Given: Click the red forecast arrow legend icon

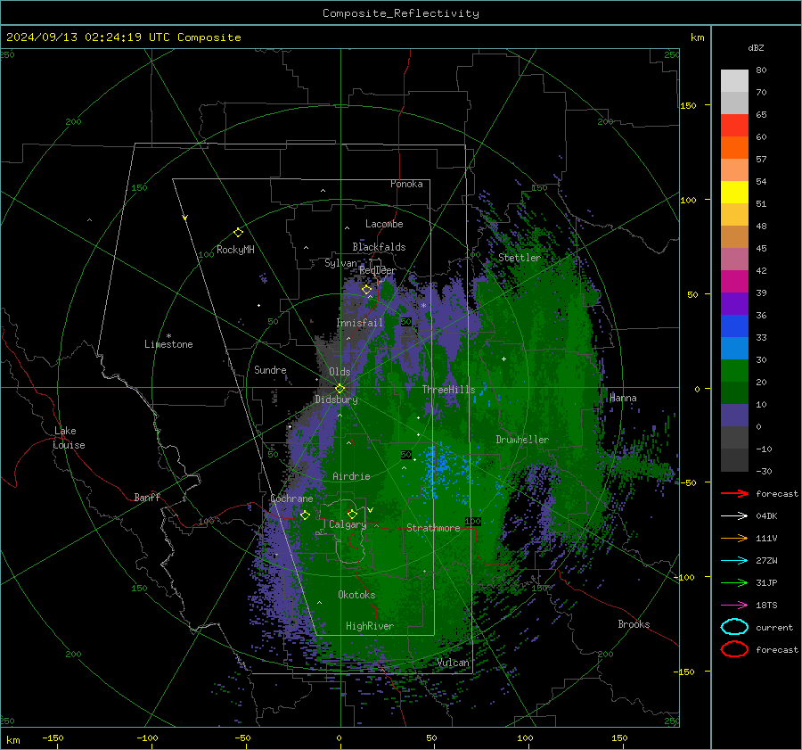Looking at the screenshot, I should [x=734, y=493].
